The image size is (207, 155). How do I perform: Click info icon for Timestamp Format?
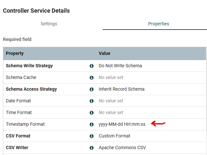tap(92, 124)
